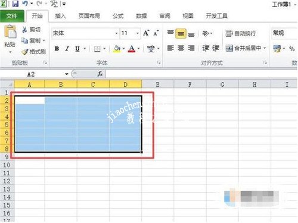Switch to the 审阅 ribbon tab

click(x=164, y=16)
